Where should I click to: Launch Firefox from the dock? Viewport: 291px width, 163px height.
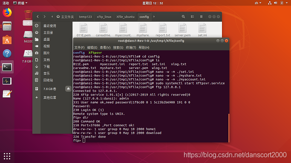7,13
